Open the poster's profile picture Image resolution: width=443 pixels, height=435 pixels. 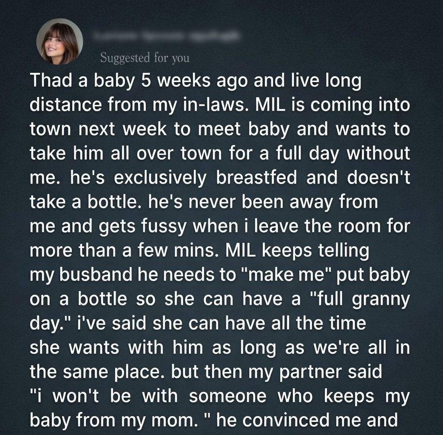coord(60,42)
